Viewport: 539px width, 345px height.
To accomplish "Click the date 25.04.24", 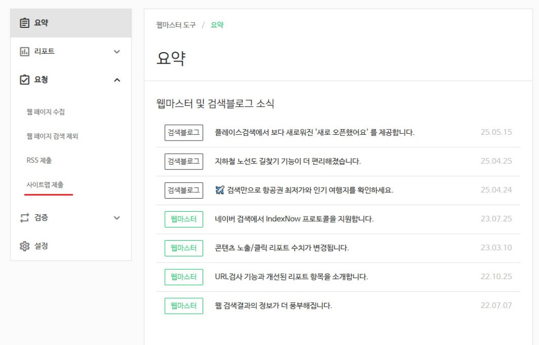I will click(x=496, y=190).
